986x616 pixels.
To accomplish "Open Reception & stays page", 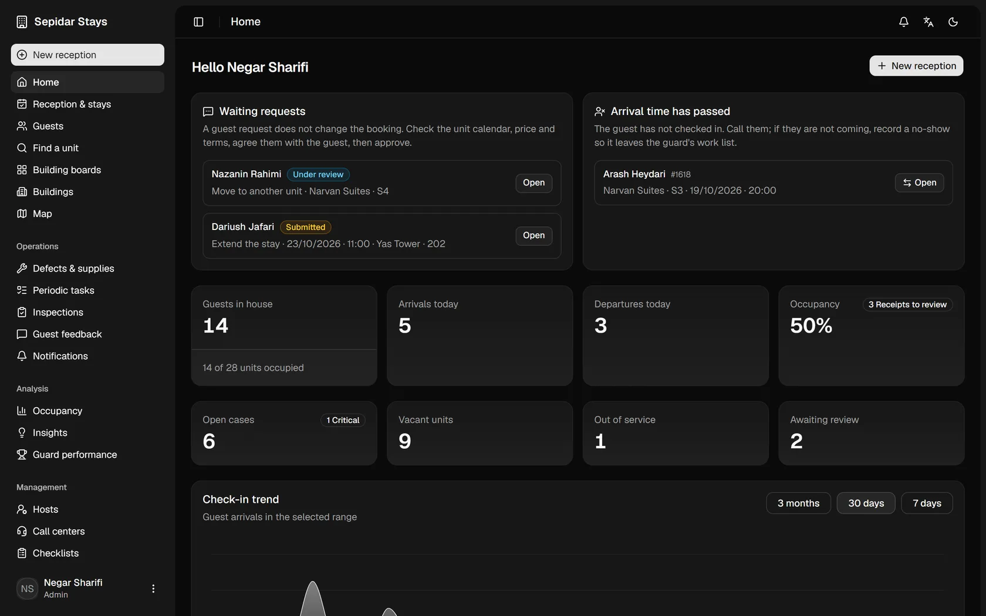I will [87, 104].
